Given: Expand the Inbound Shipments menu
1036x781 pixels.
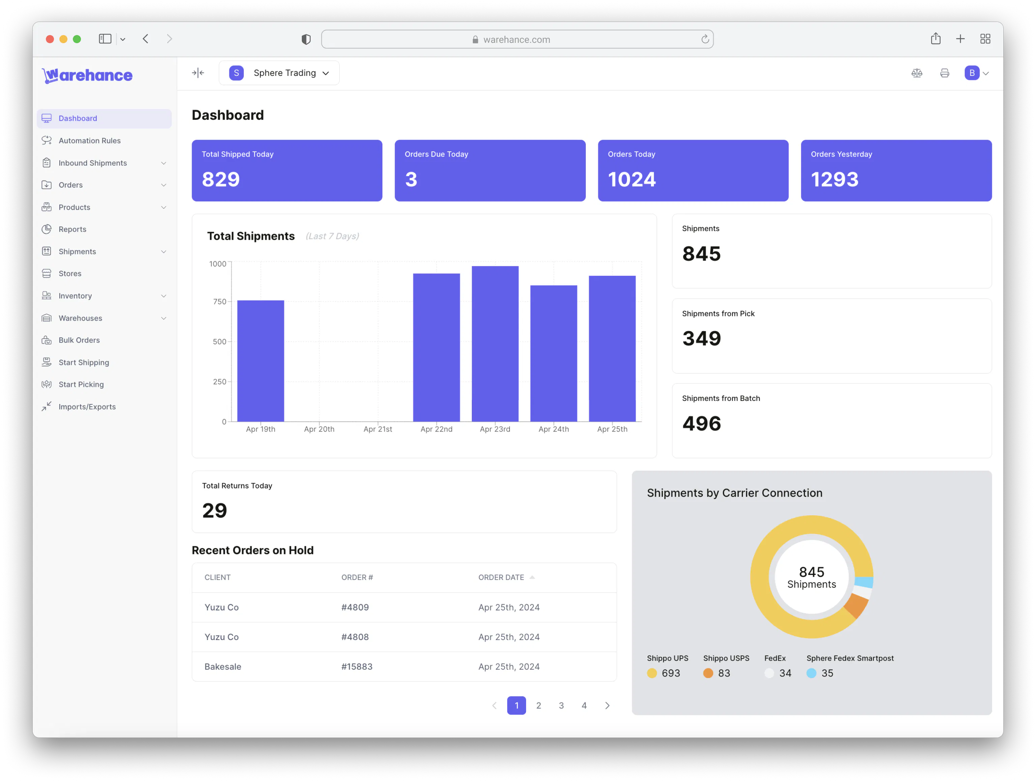Looking at the screenshot, I should coord(164,163).
